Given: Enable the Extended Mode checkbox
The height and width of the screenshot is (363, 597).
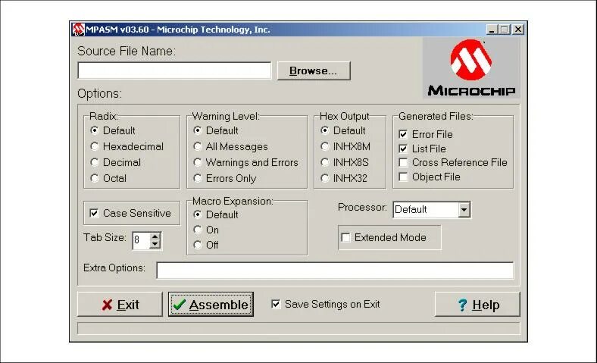Looking at the screenshot, I should (345, 238).
